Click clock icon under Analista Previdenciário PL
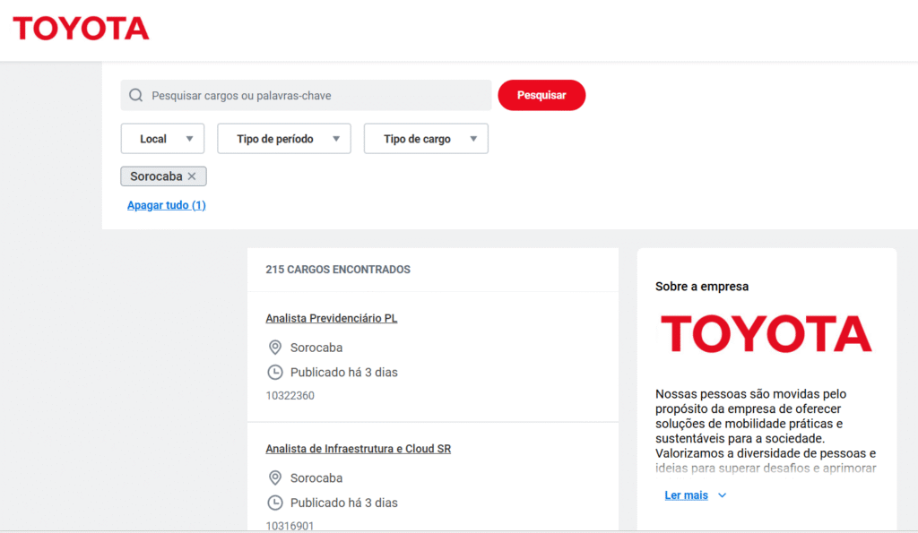Viewport: 918px width, 533px height. (x=275, y=372)
